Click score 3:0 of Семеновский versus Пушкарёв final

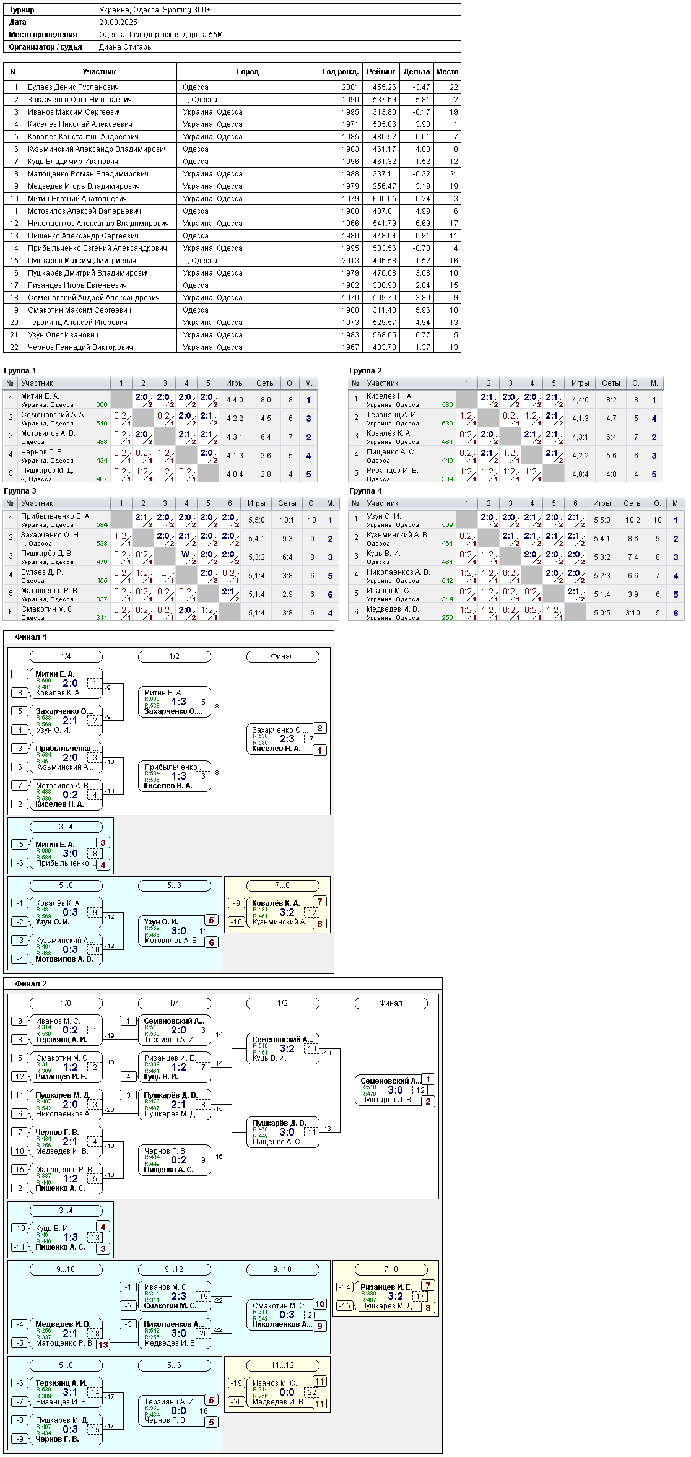tap(395, 1090)
